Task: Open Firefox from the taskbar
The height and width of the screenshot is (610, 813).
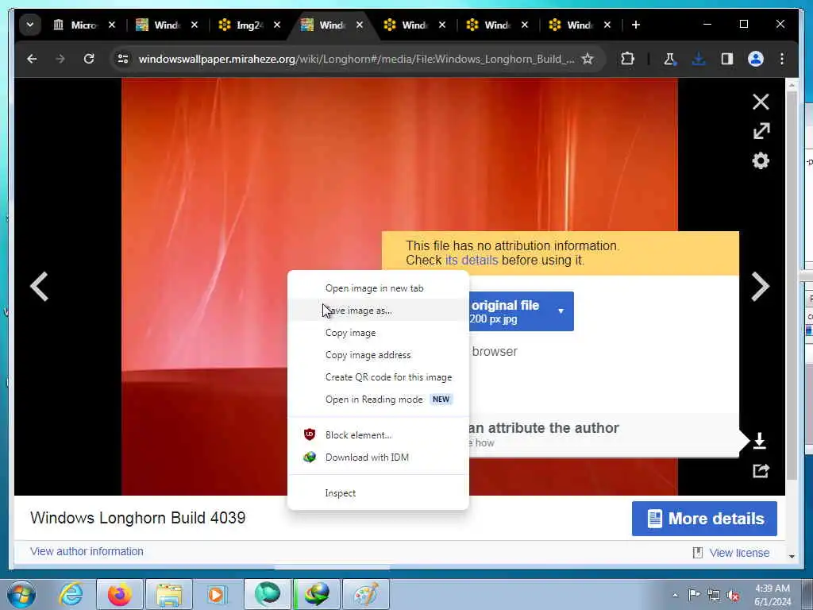Action: 119,594
